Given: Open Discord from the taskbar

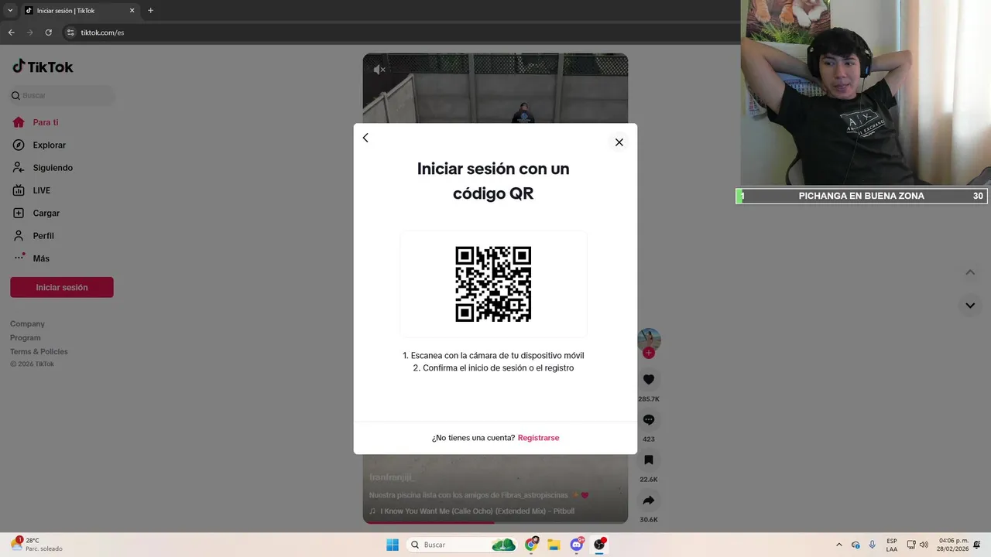Looking at the screenshot, I should (577, 545).
